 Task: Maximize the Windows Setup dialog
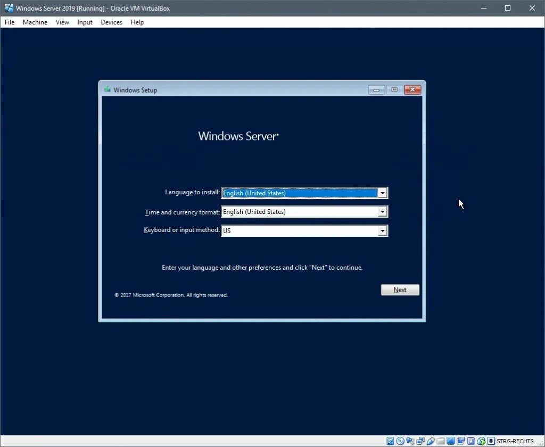coord(394,90)
